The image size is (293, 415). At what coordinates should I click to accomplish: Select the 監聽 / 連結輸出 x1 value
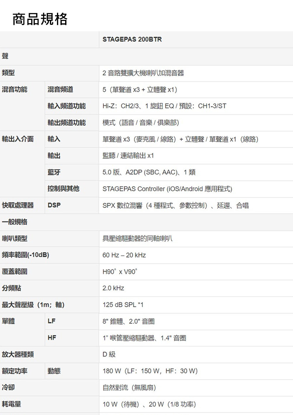(128, 156)
